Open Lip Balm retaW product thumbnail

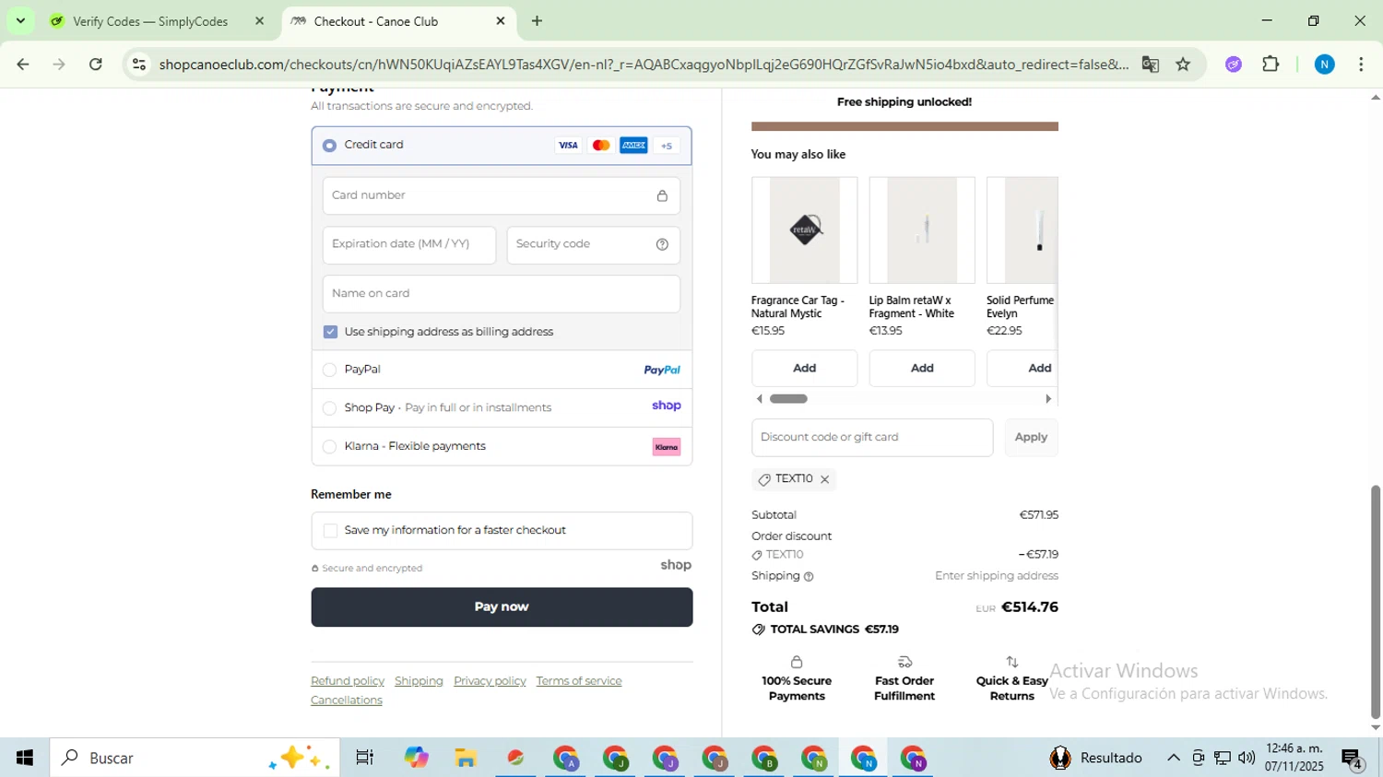click(x=922, y=230)
